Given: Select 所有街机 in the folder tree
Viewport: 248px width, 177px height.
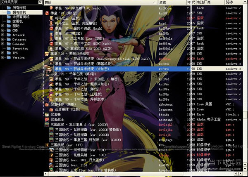Looking at the screenshot, I should (19, 8).
